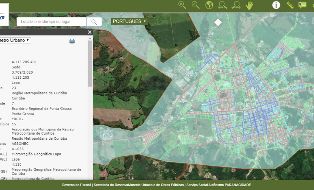Close the attribute information panel
Screen dimensions: 314x190
tap(90, 32)
